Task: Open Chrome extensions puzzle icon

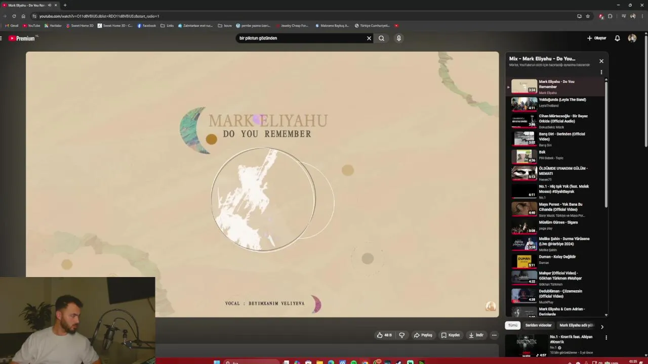Action: (610, 16)
